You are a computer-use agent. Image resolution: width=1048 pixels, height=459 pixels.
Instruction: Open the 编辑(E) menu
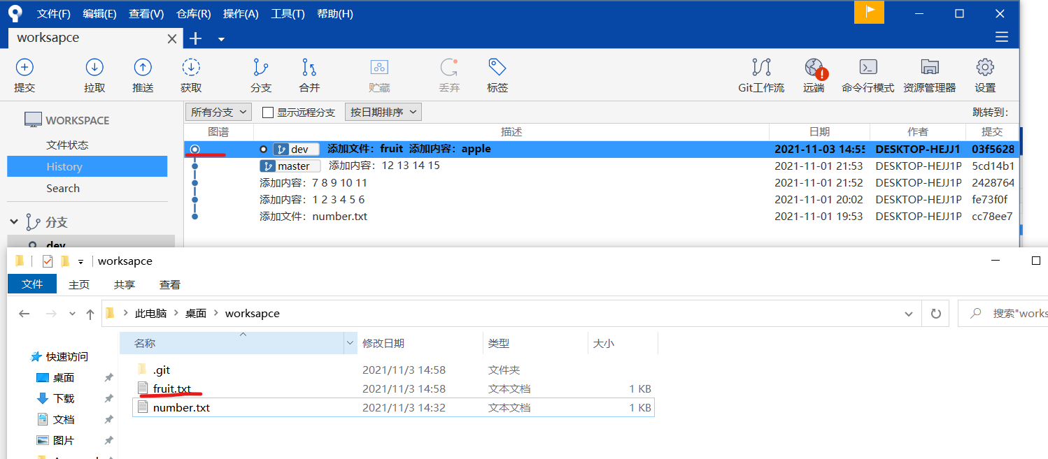point(99,14)
